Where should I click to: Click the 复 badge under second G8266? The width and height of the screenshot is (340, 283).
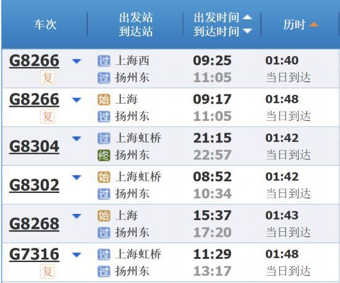click(x=47, y=117)
